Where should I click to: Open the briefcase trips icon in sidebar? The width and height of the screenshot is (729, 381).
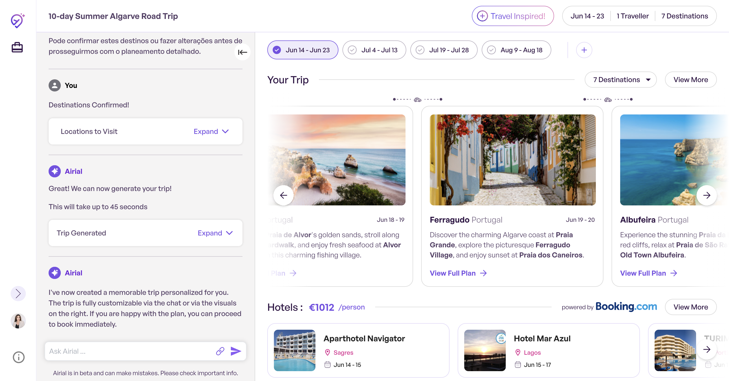pyautogui.click(x=17, y=47)
